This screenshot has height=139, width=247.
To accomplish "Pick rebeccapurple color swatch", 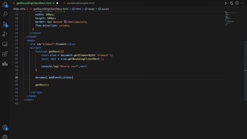I will pyautogui.click(x=65, y=22).
